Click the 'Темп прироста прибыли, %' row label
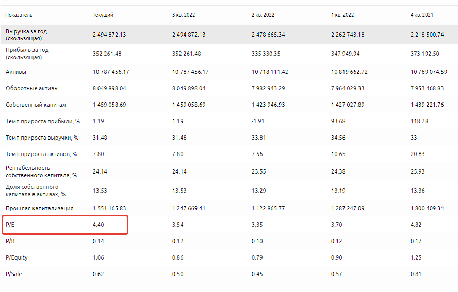 click(43, 121)
